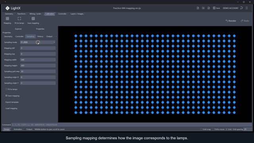The height and width of the screenshot is (143, 254).
Task: Click the Sampling grid step field
Action: point(38,71)
